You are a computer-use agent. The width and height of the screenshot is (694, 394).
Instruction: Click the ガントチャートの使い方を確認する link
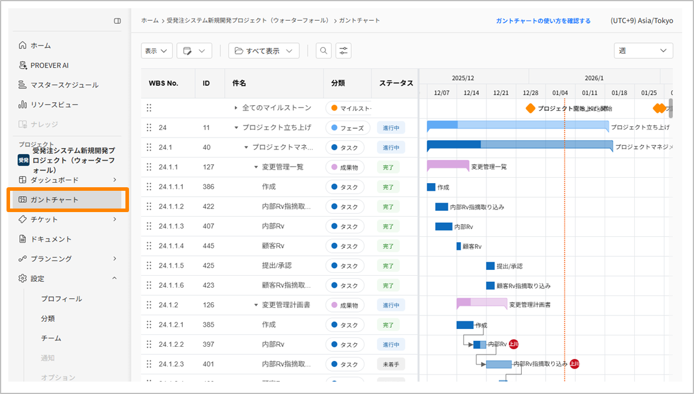click(543, 21)
